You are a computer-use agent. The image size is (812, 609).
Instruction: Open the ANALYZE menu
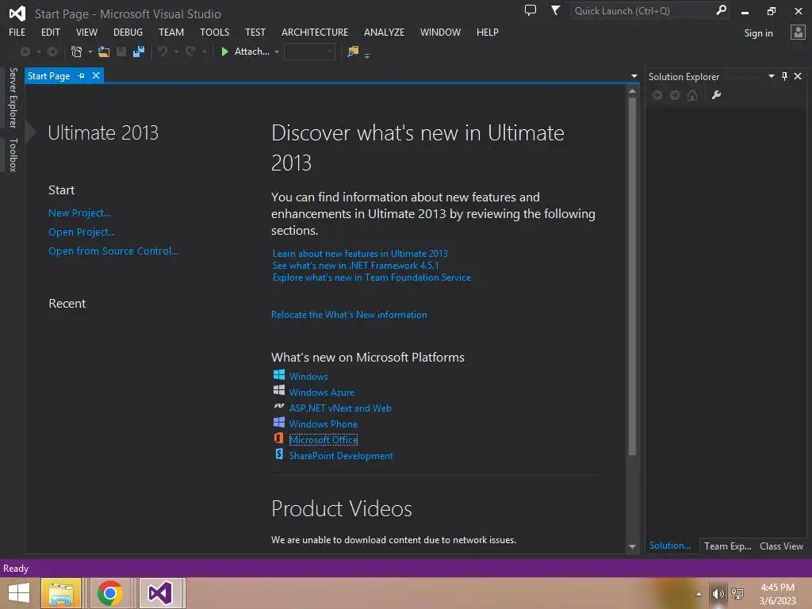(x=384, y=32)
